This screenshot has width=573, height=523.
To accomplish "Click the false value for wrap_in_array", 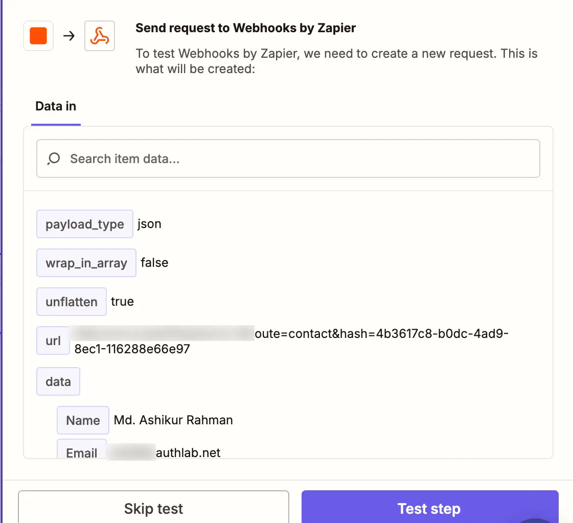I will 154,262.
